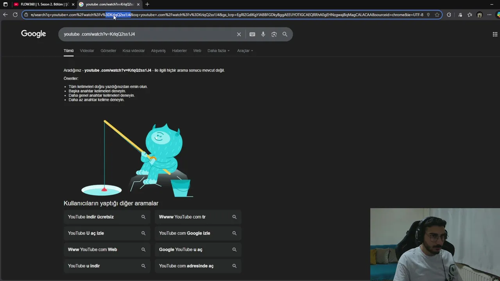Screen dimensions: 500x281
Task: Go to Google homepage via logo
Action: coord(34,34)
